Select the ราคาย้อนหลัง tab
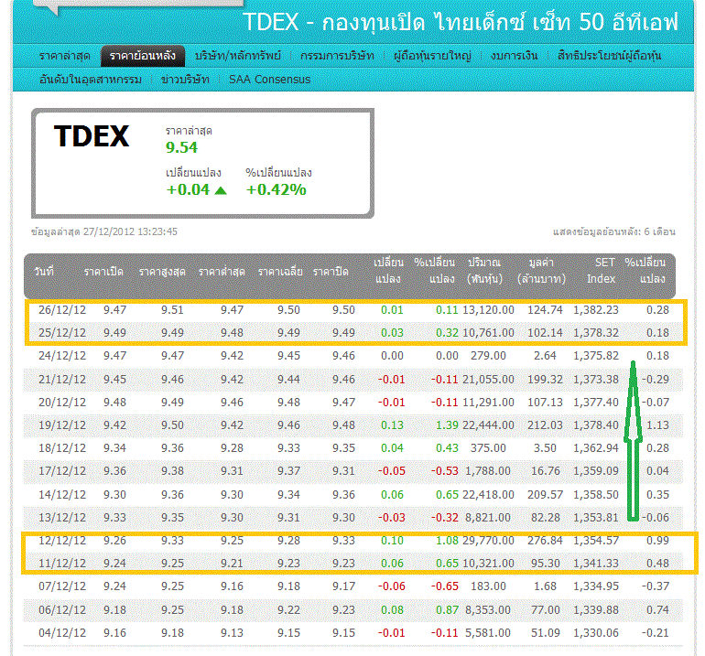The image size is (705, 656). [142, 56]
